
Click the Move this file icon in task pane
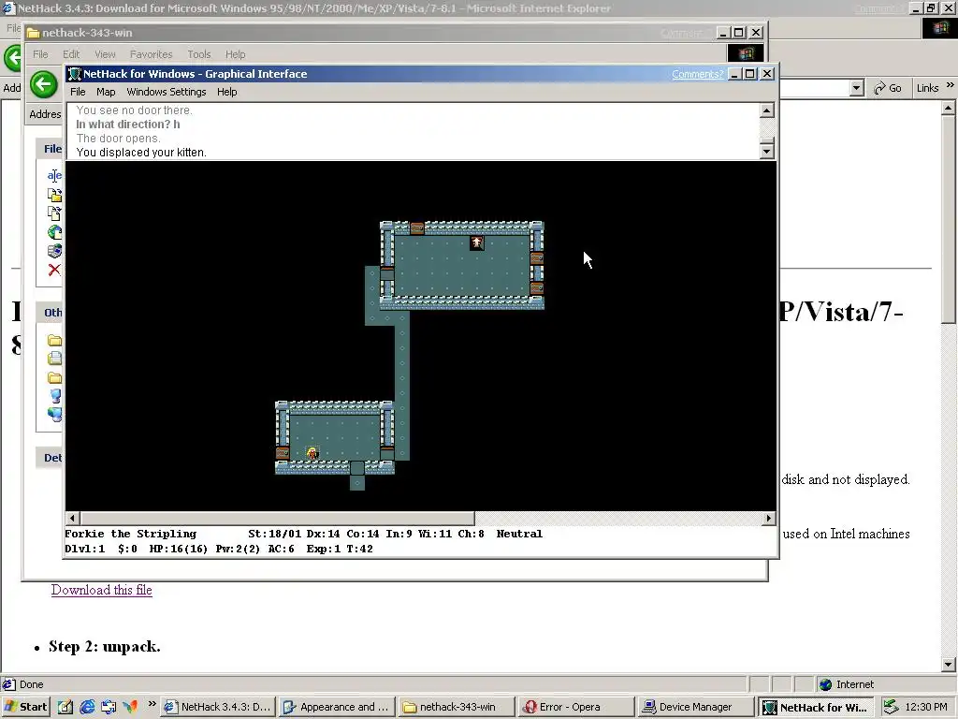[54, 195]
